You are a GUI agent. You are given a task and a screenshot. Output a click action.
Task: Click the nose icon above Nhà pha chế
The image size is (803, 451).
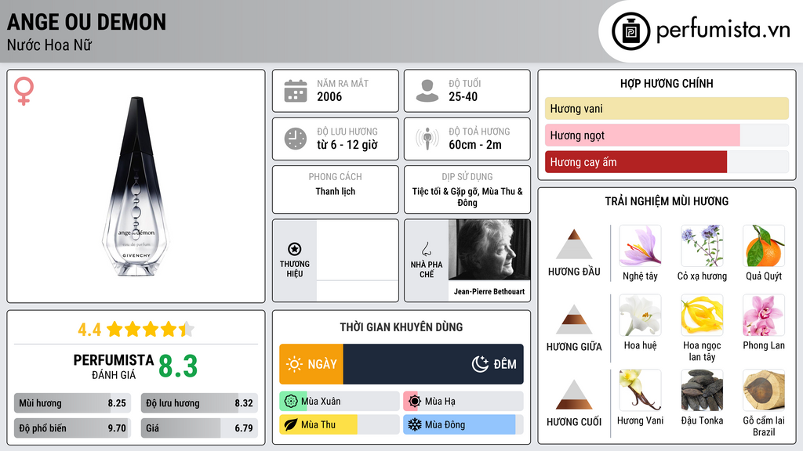pyautogui.click(x=426, y=249)
